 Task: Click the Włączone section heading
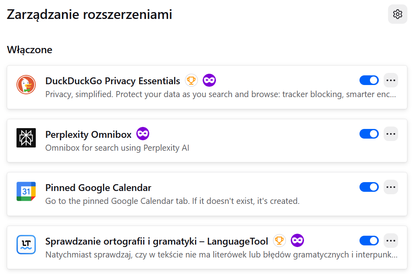[x=29, y=50]
